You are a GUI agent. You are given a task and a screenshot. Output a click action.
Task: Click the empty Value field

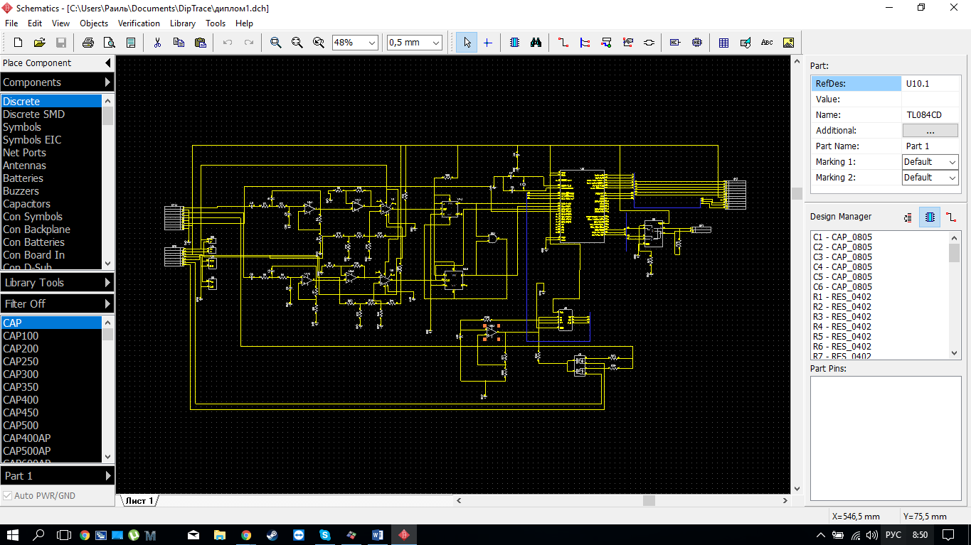coord(930,99)
